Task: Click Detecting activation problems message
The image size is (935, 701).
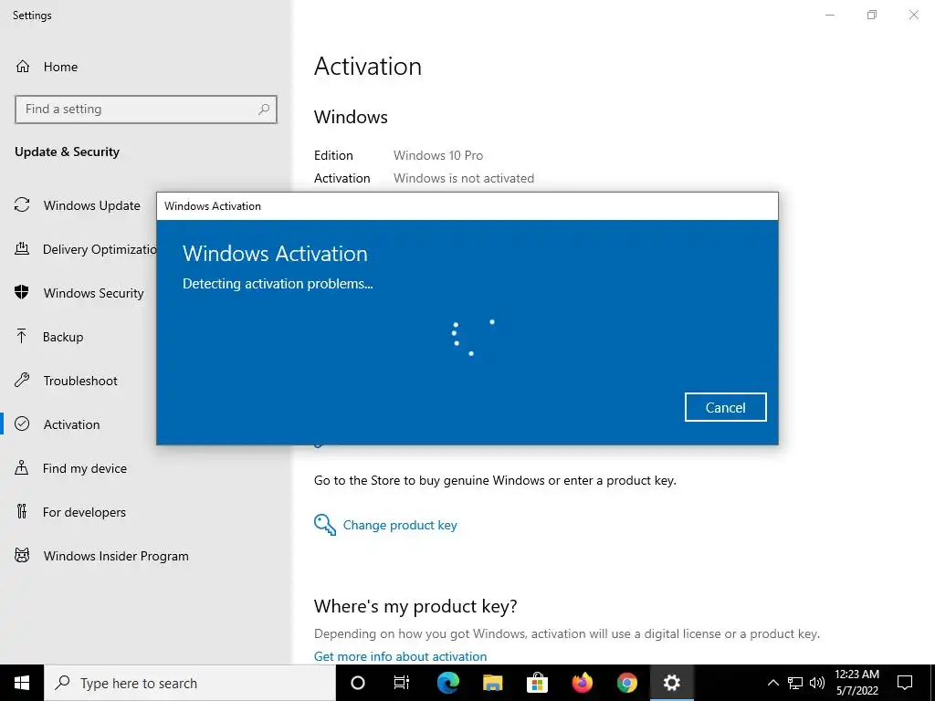Action: point(278,284)
